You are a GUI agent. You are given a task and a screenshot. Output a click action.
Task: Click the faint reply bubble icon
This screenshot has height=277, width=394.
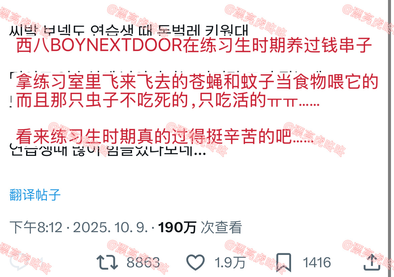pos(19,262)
